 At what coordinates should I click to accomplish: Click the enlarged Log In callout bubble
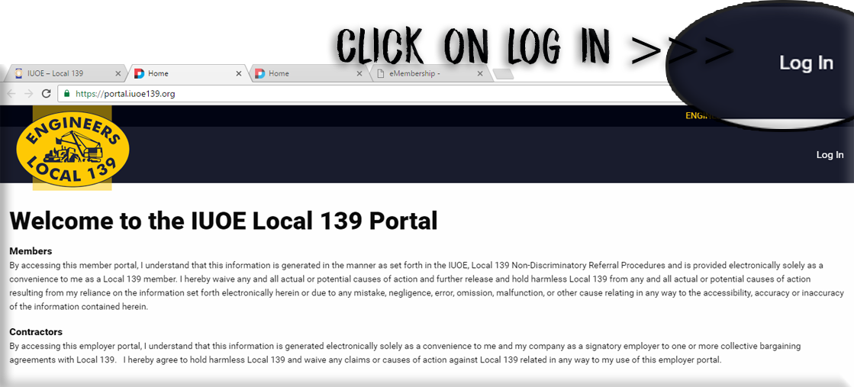(805, 63)
